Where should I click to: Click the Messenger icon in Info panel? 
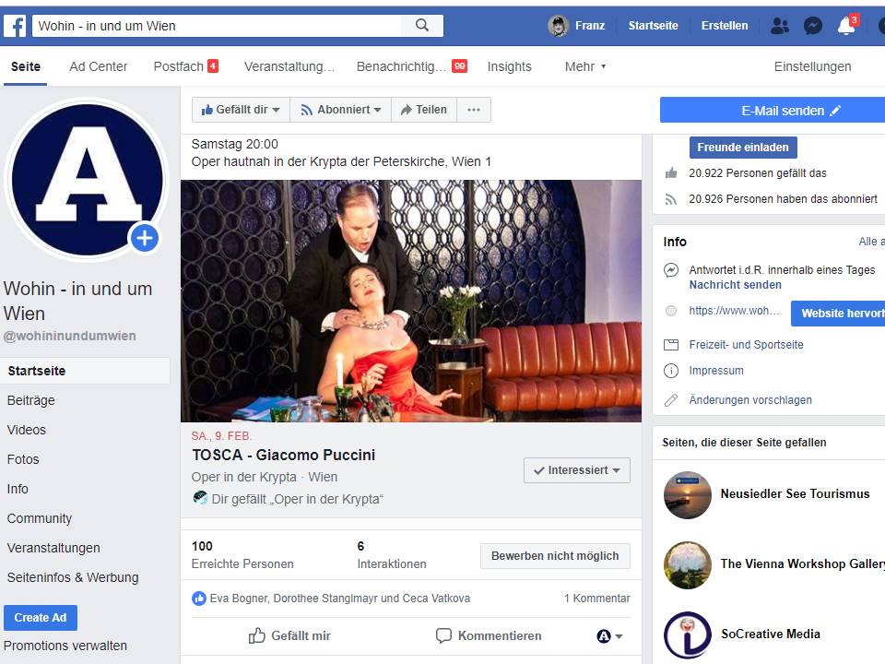(670, 270)
